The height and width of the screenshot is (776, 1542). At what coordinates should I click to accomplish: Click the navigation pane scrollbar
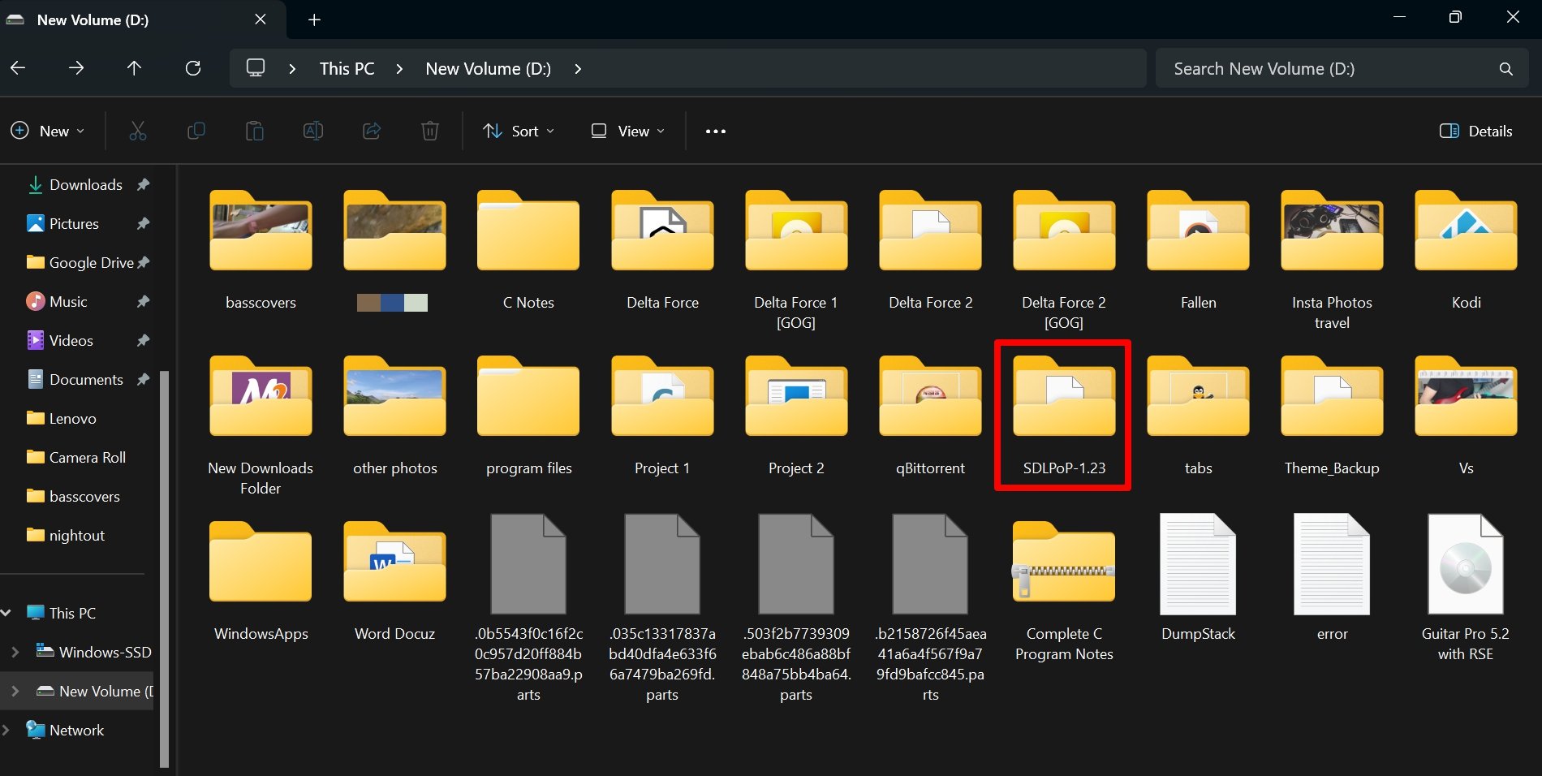pos(165,568)
